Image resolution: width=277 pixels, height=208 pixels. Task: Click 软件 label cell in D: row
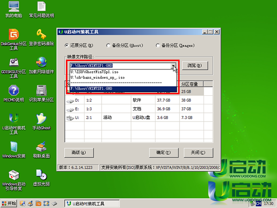pos(143,100)
